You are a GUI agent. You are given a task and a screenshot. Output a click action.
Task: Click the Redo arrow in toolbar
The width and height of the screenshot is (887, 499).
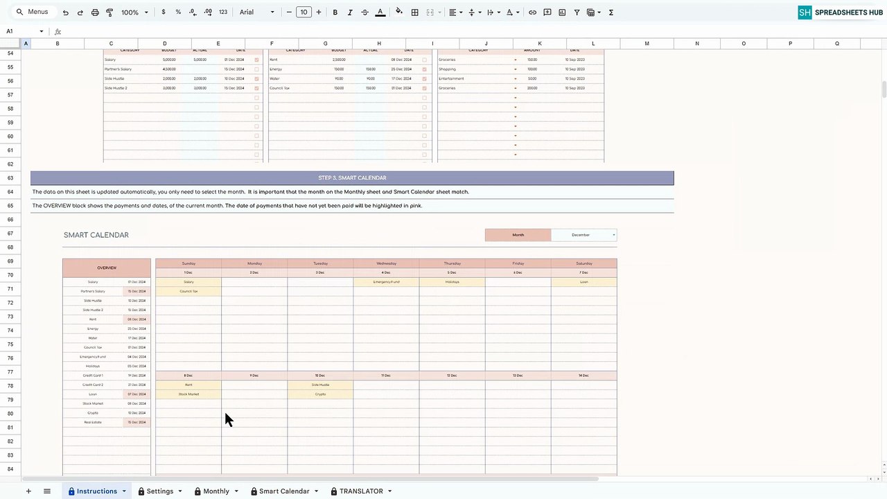click(80, 12)
